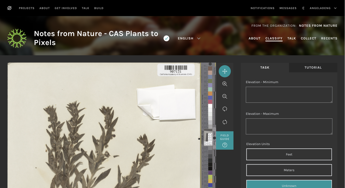Expand the ANGELADENG account menu
The width and height of the screenshot is (345, 188).
[323, 8]
